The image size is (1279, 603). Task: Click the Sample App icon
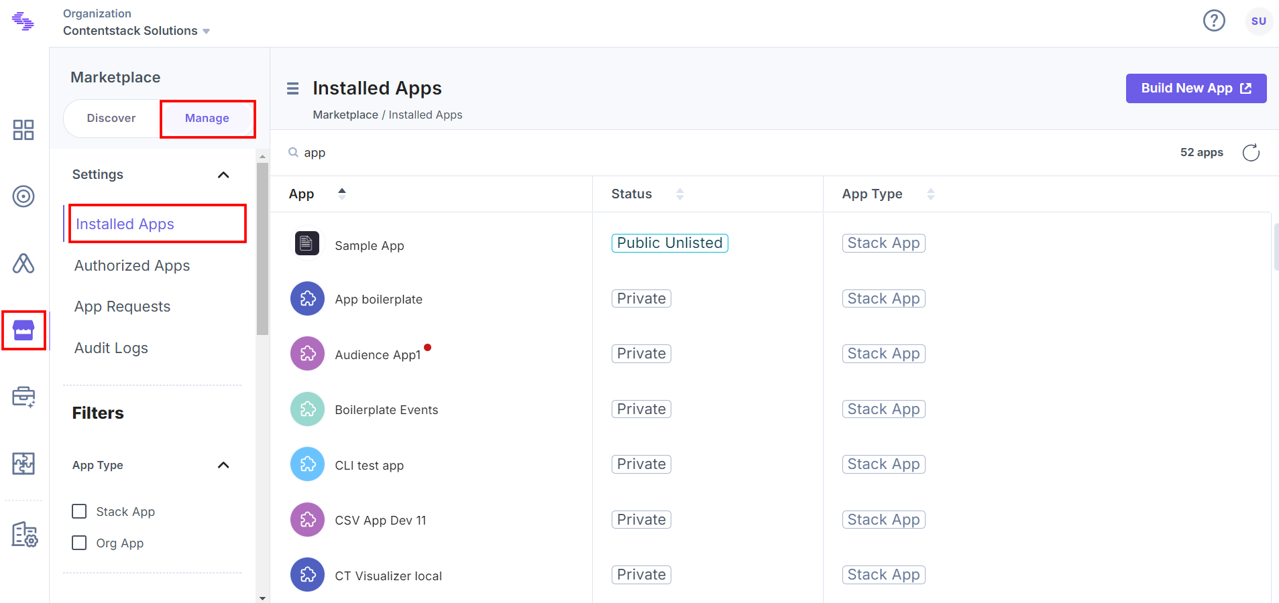tap(307, 243)
